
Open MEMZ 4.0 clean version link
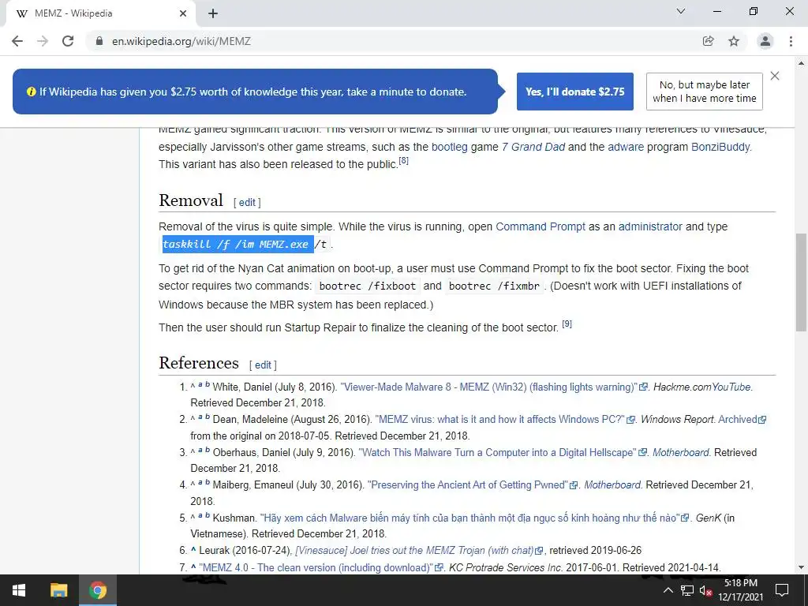tap(316, 567)
